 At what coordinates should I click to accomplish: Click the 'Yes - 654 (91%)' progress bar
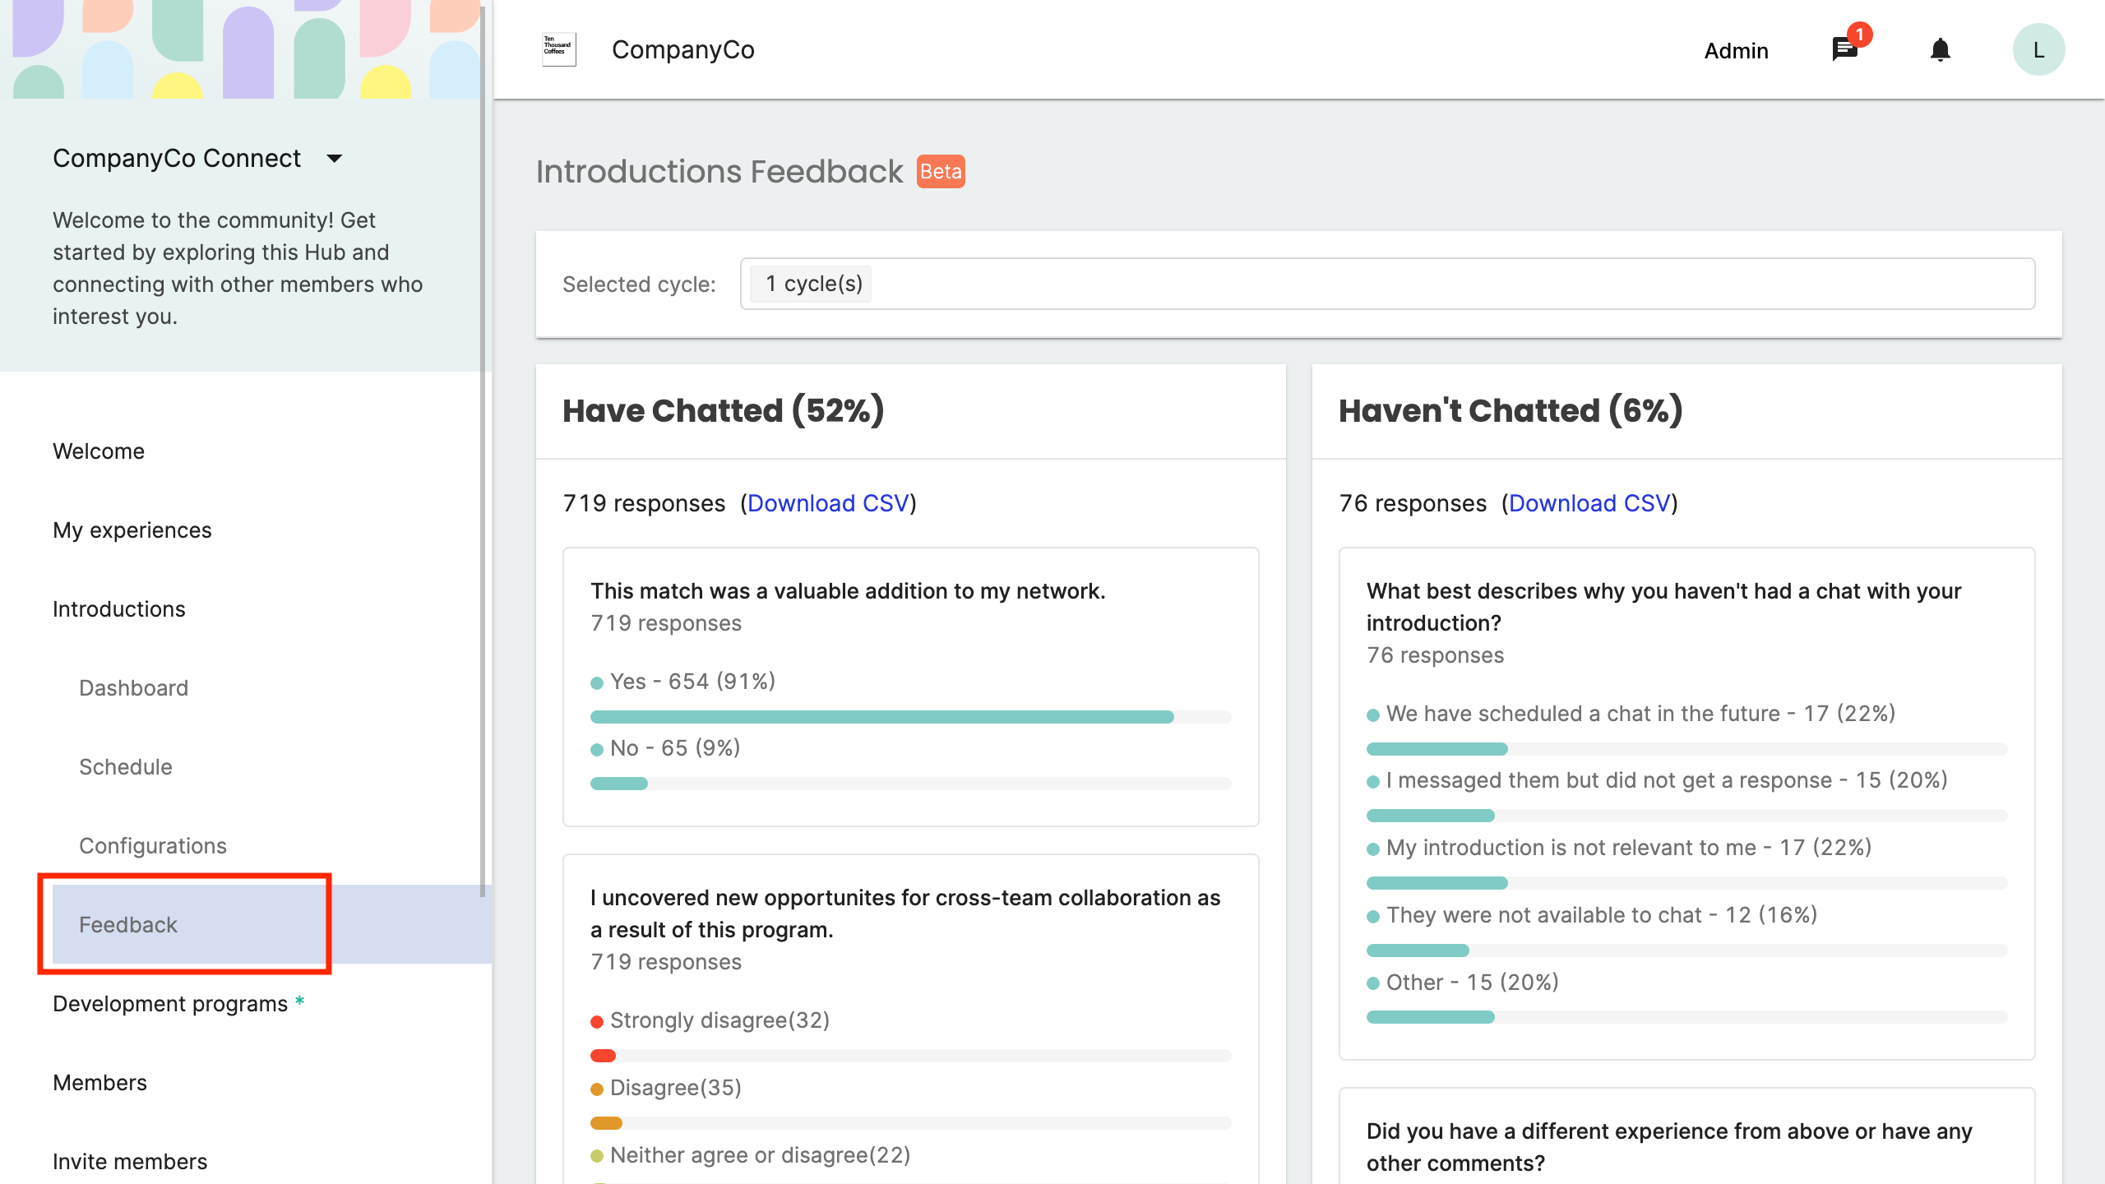coord(911,717)
